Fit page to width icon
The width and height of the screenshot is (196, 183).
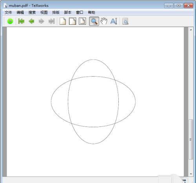point(73,21)
